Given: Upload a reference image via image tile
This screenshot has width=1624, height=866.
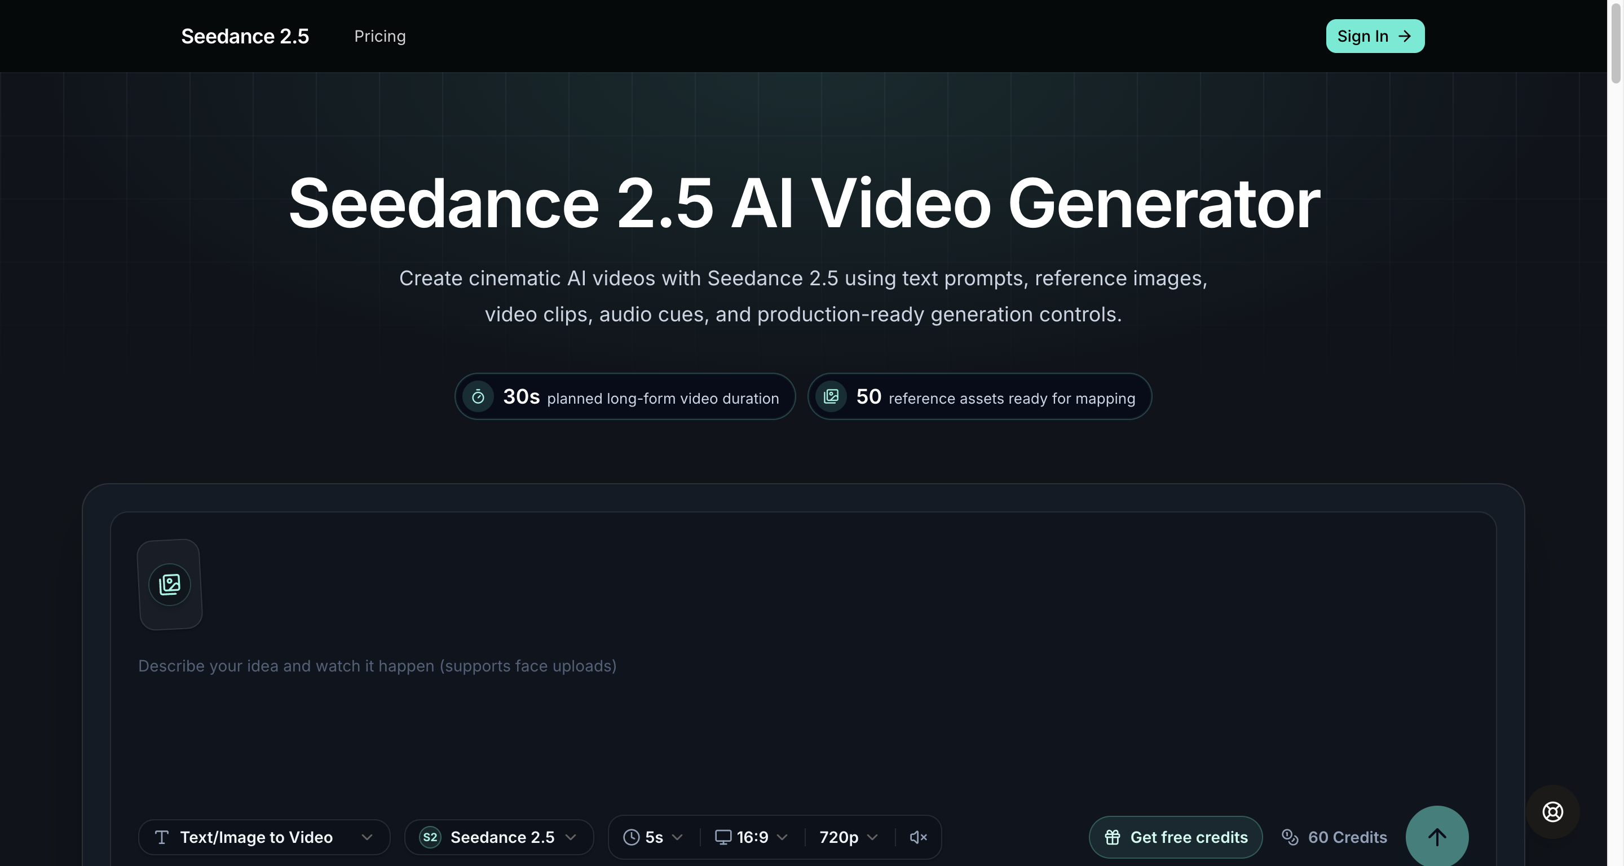Looking at the screenshot, I should (170, 584).
